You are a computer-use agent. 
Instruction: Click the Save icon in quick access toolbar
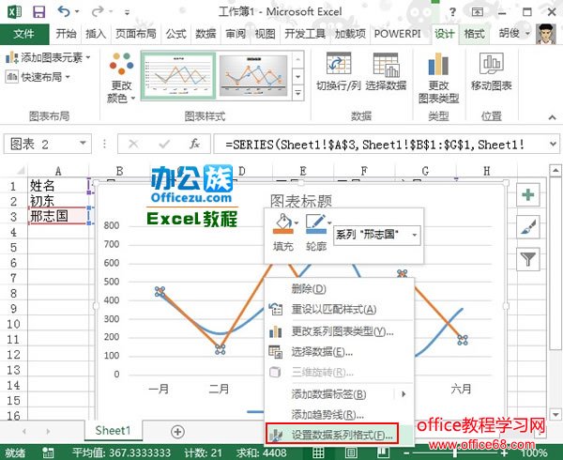pyautogui.click(x=38, y=12)
